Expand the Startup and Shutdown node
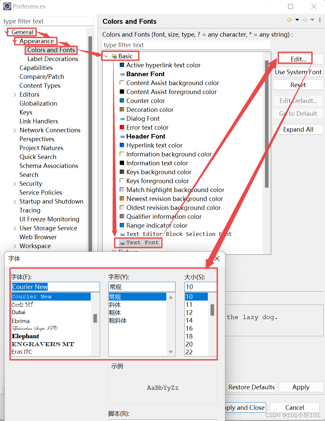This screenshot has height=421, width=325. tap(15, 202)
